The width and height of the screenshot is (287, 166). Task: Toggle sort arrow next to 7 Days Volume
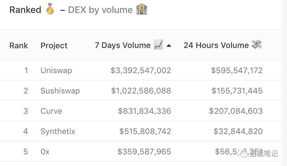(x=169, y=45)
